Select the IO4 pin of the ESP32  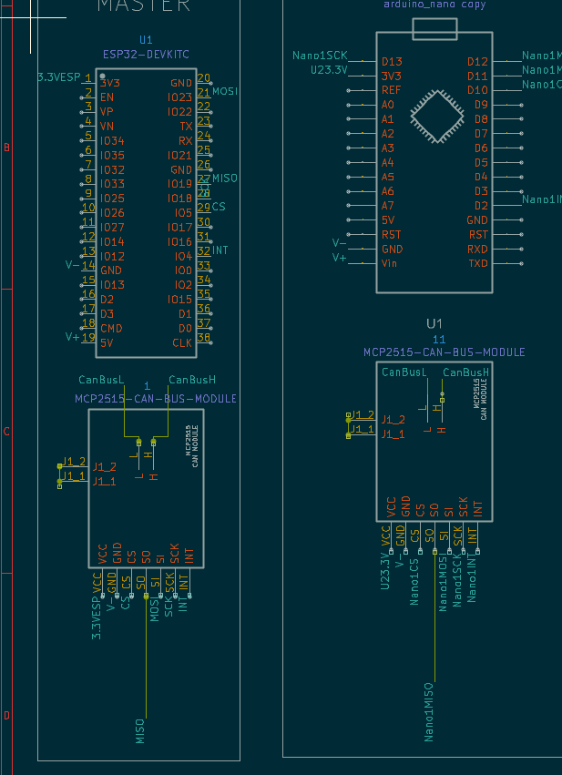tap(183, 257)
